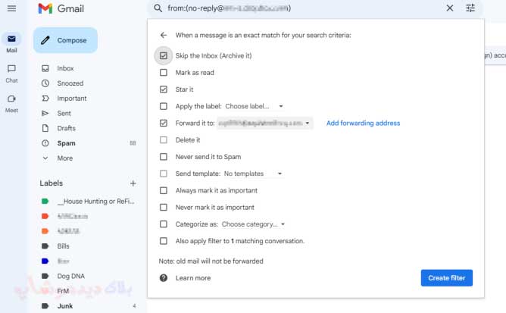This screenshot has height=313, width=506.
Task: Open the Choose label dropdown
Action: point(254,106)
